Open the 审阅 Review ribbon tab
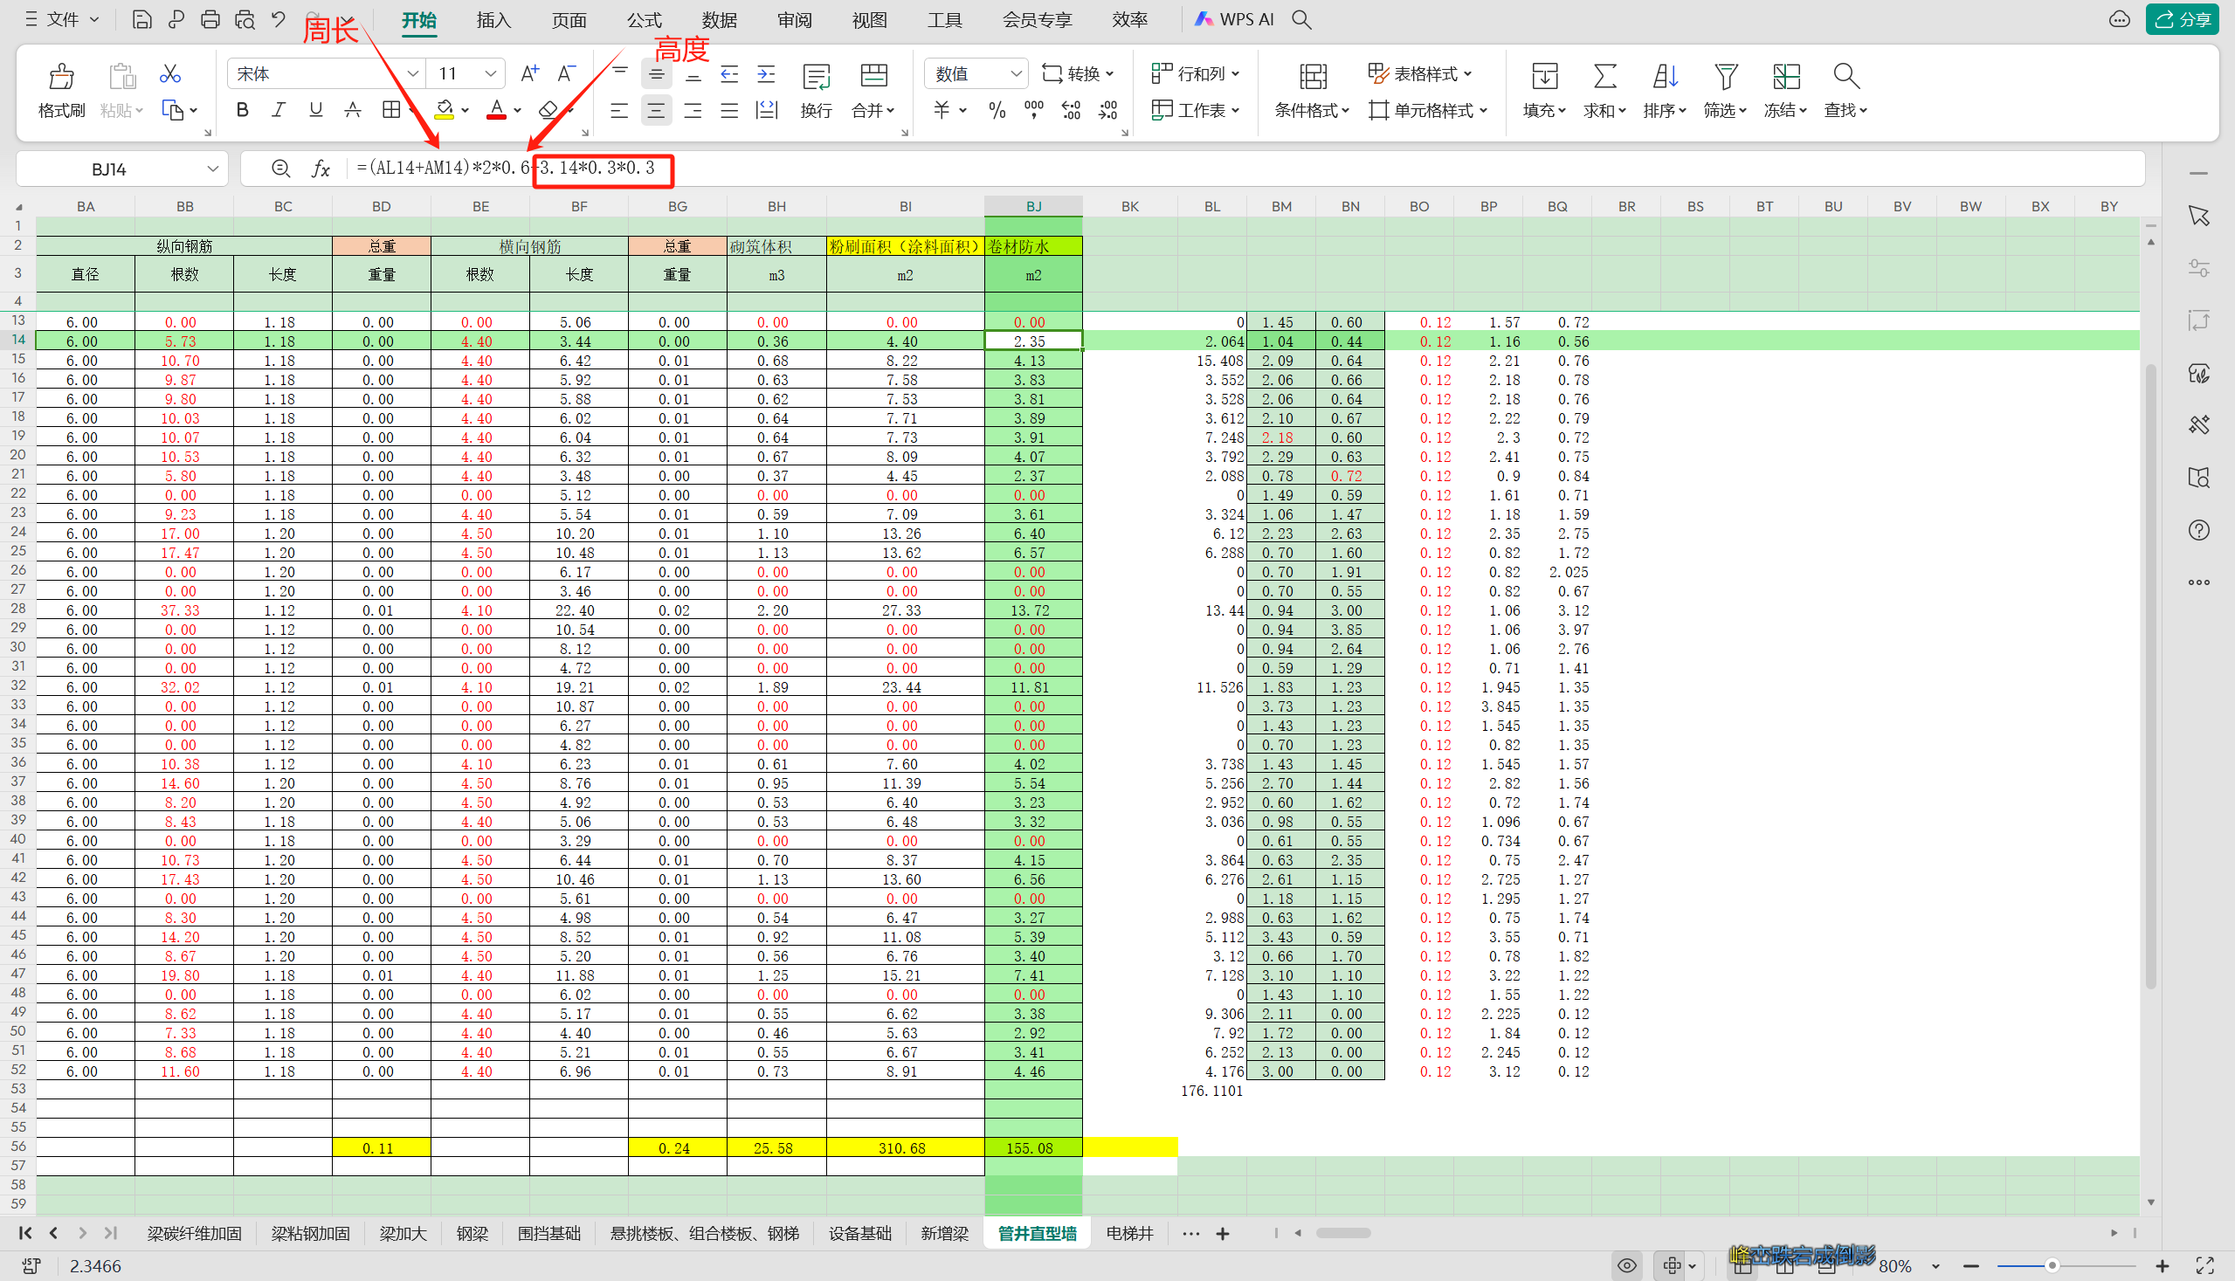2235x1281 pixels. point(795,20)
